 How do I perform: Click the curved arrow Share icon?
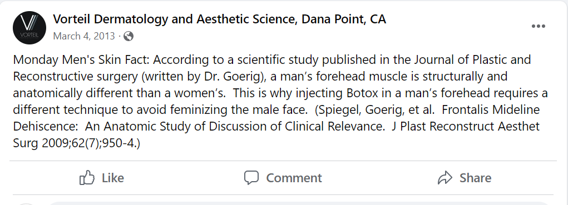coord(445,178)
